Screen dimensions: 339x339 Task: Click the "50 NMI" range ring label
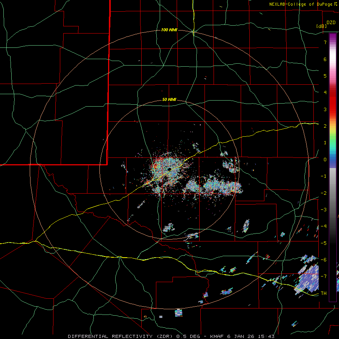169,100
